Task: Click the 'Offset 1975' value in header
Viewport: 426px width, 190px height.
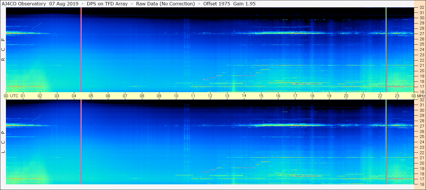Action: (217, 4)
